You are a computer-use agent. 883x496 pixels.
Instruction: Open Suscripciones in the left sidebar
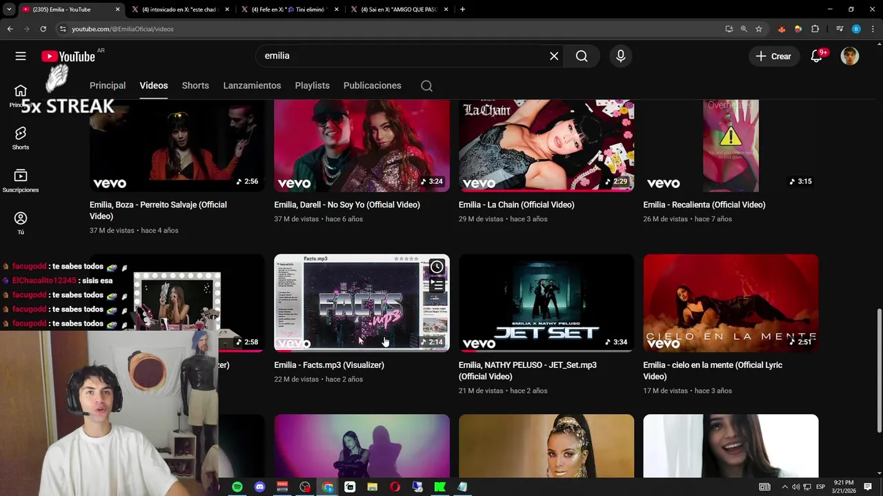coord(21,180)
